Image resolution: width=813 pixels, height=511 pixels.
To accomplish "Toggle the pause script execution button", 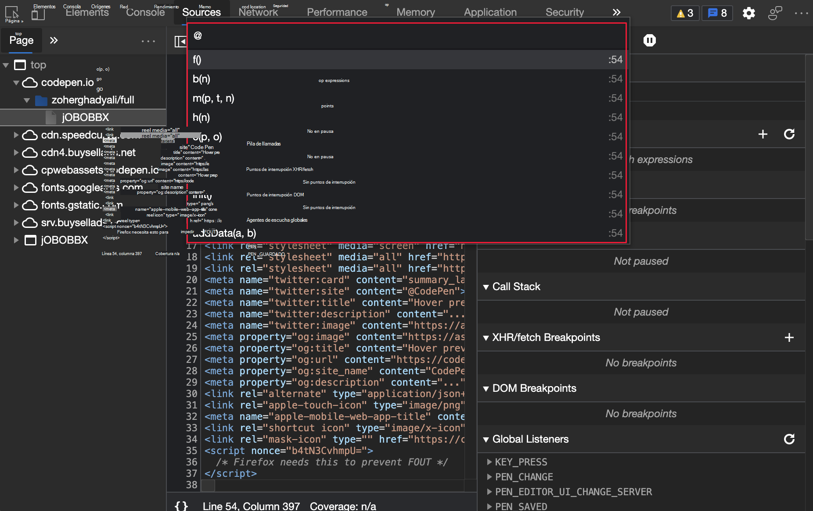I will pyautogui.click(x=649, y=40).
